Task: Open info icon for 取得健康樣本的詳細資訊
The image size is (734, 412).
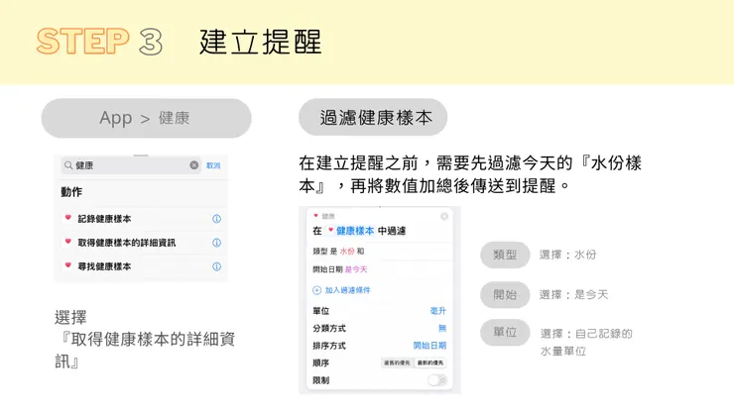Action: click(x=217, y=243)
